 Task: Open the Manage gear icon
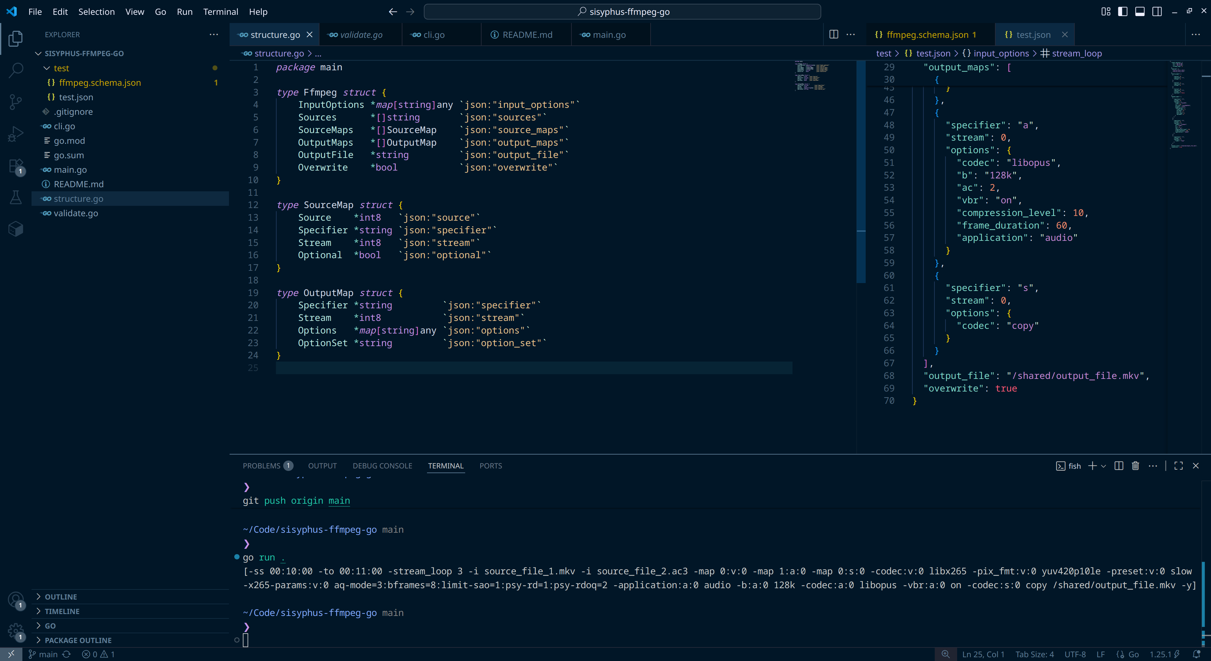tap(15, 630)
